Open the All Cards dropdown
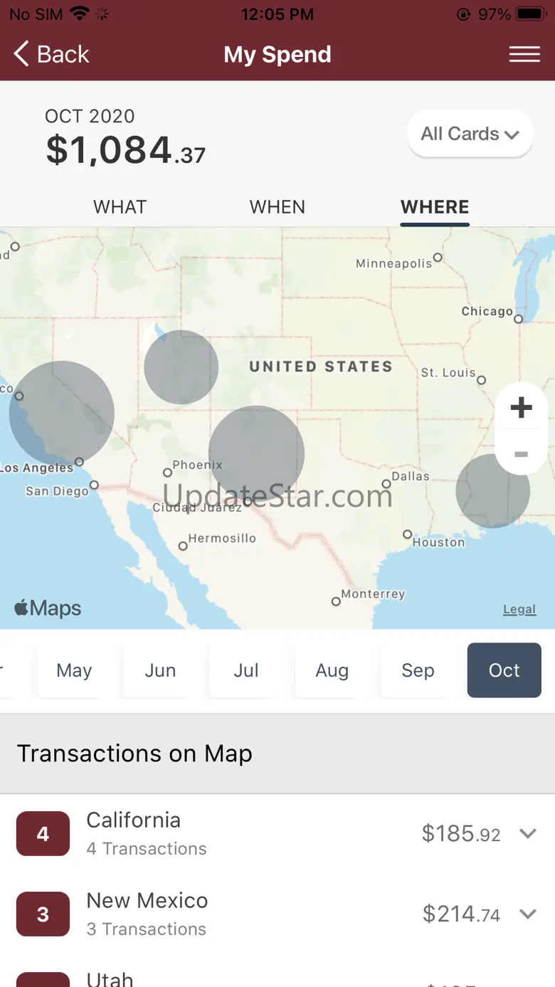 click(470, 134)
